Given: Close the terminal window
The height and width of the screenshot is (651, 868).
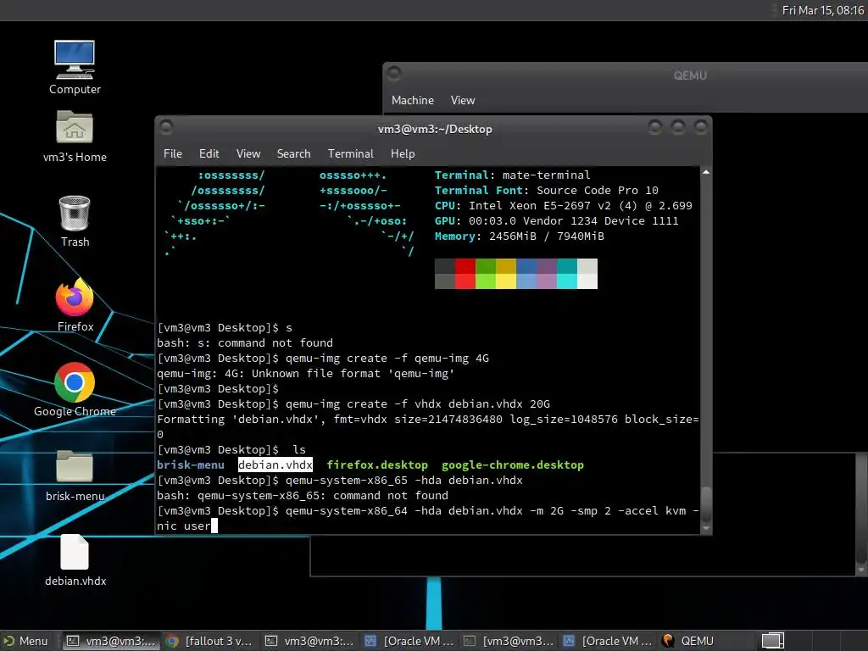Looking at the screenshot, I should (x=701, y=127).
